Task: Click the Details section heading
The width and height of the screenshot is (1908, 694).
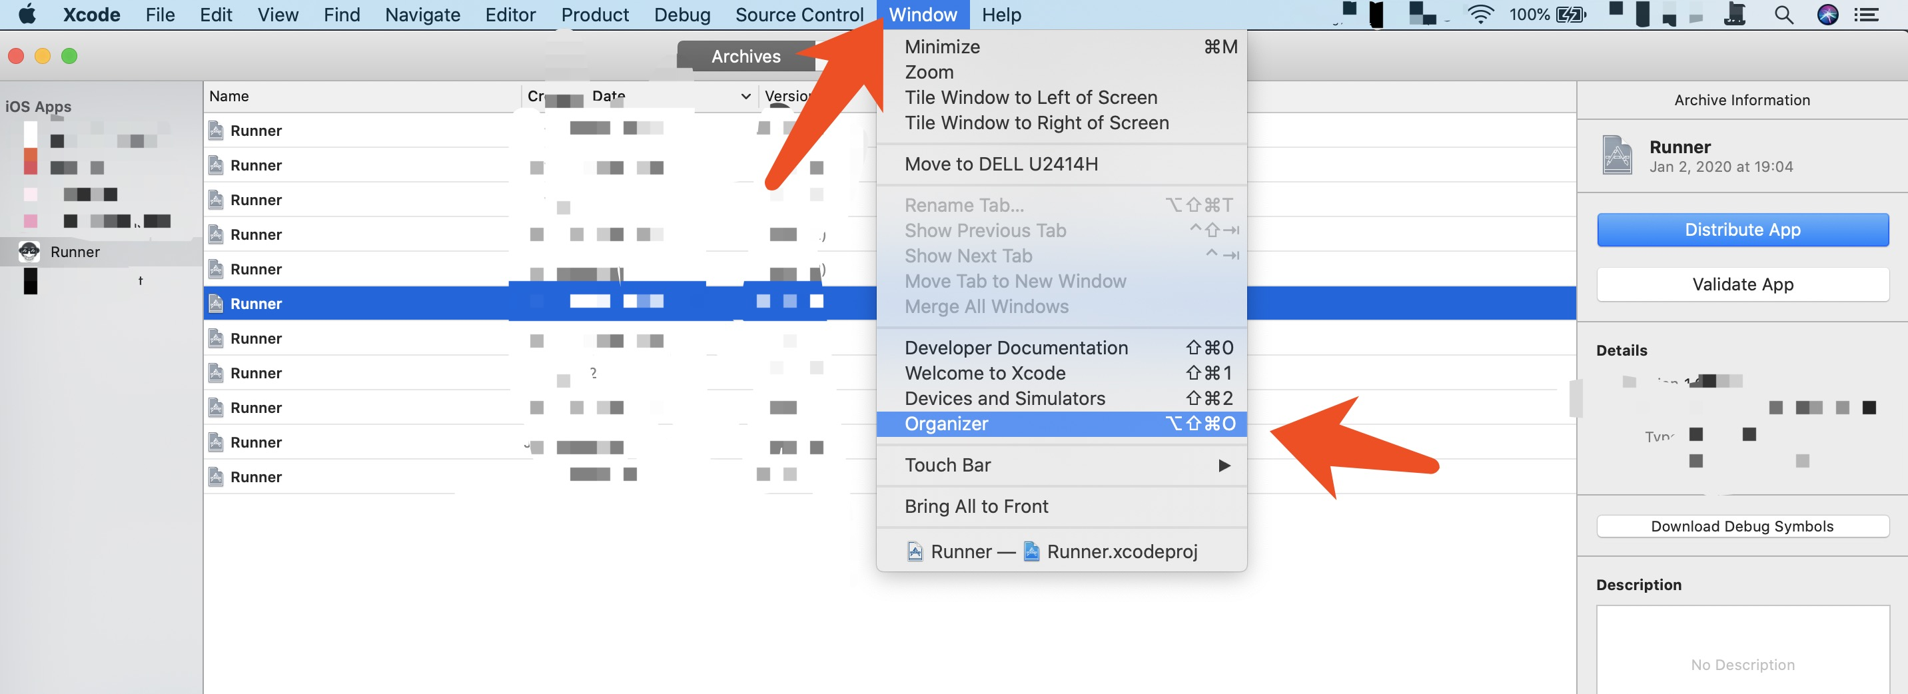Action: tap(1622, 350)
